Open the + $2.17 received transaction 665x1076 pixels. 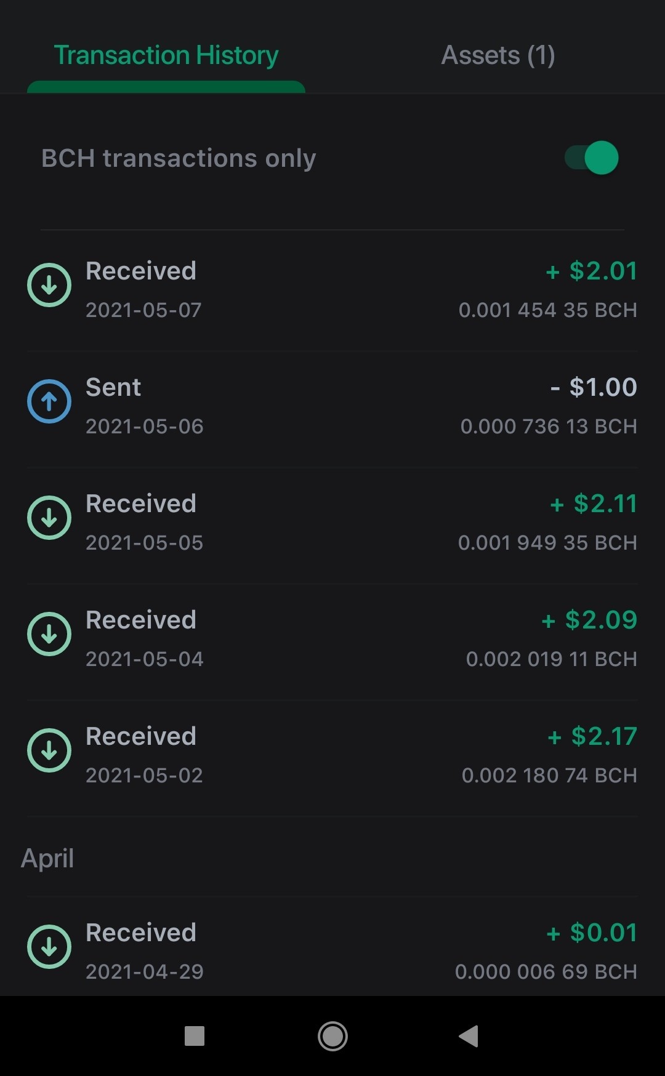click(332, 755)
